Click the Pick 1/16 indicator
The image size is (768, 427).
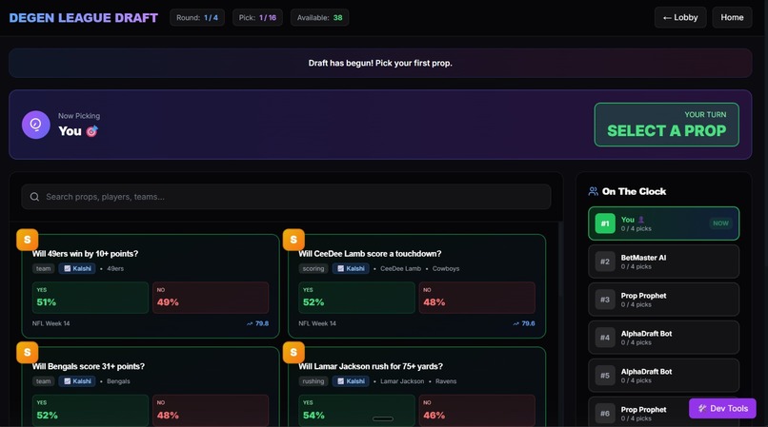pyautogui.click(x=257, y=18)
